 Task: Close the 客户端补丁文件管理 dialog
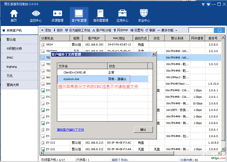point(153,54)
